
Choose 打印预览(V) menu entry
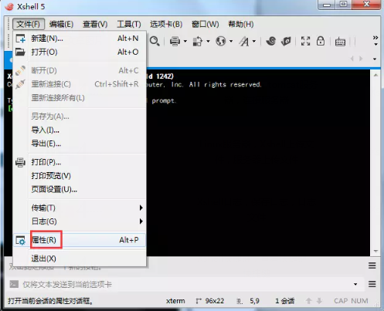80,176
